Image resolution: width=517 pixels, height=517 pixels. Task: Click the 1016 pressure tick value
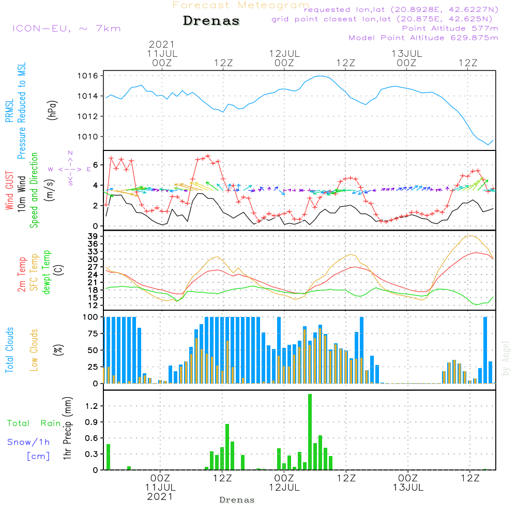click(x=88, y=76)
